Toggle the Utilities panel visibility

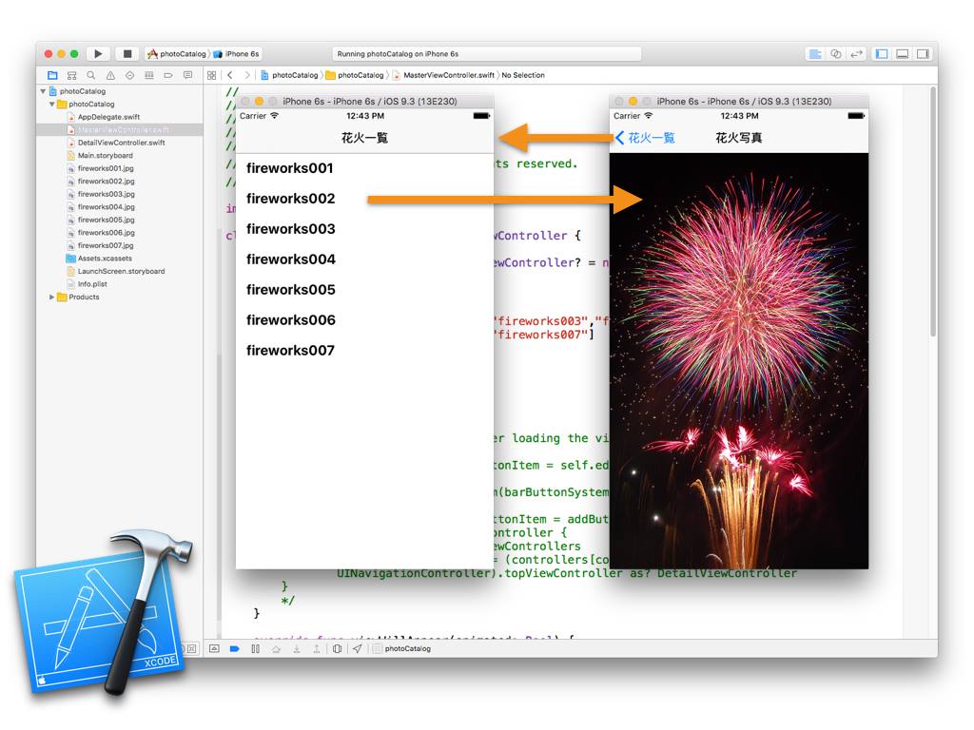923,54
